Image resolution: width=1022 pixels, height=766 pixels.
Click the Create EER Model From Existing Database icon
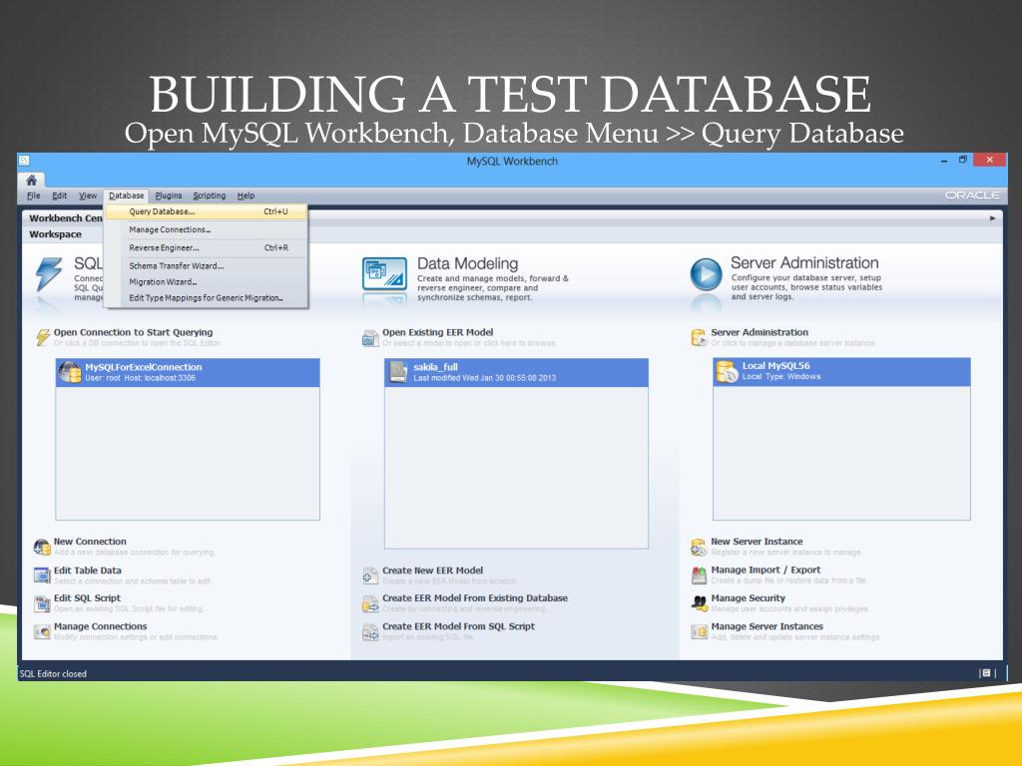(370, 603)
